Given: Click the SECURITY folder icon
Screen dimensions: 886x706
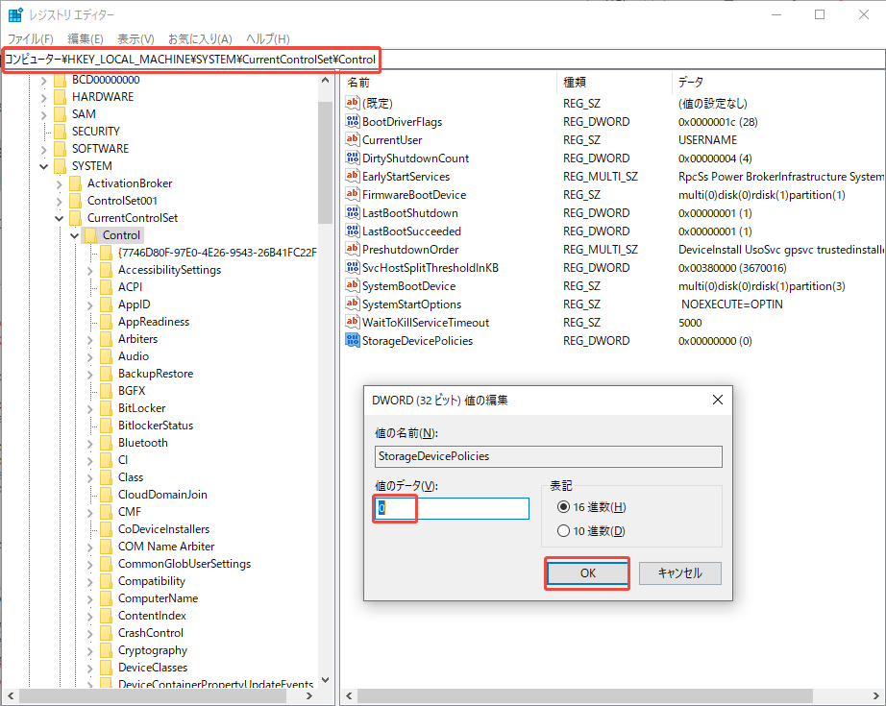Looking at the screenshot, I should (60, 131).
